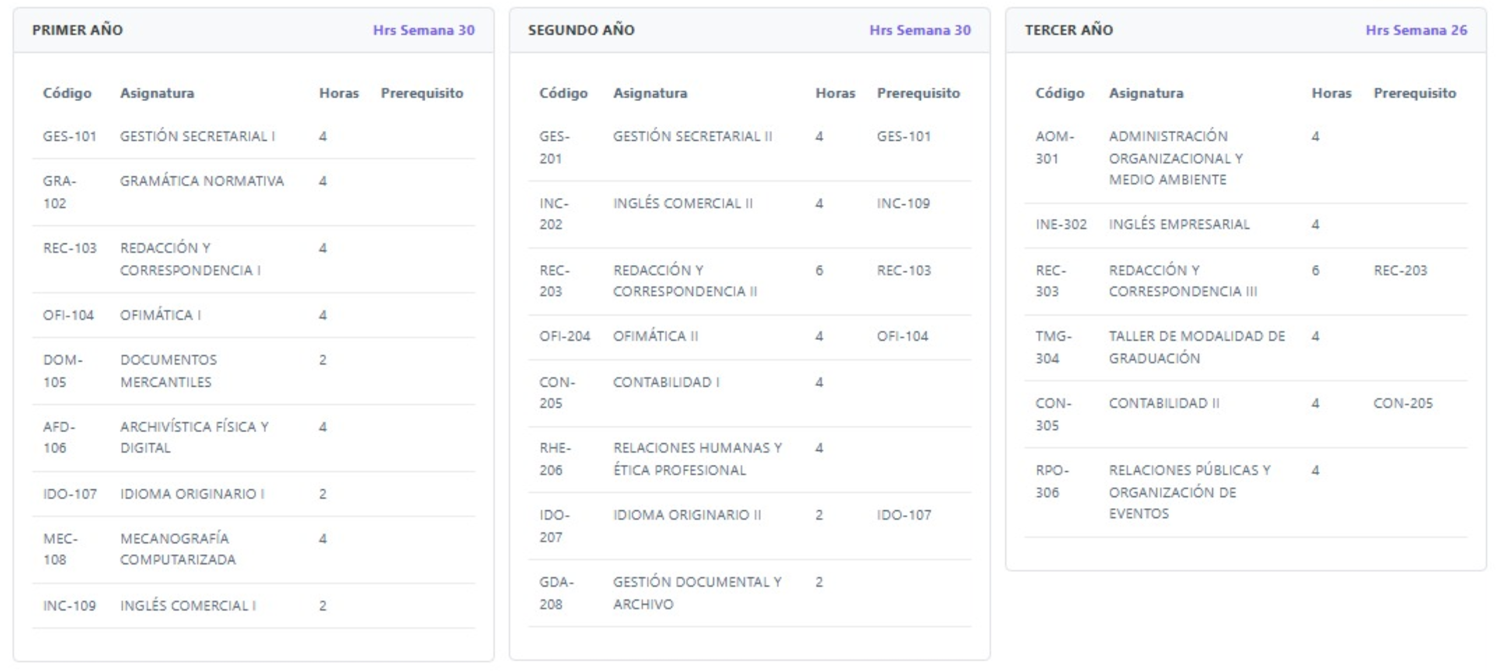This screenshot has height=671, width=1498.
Task: Select the INGLÉS EMPRESARIAL subject
Action: (1179, 224)
